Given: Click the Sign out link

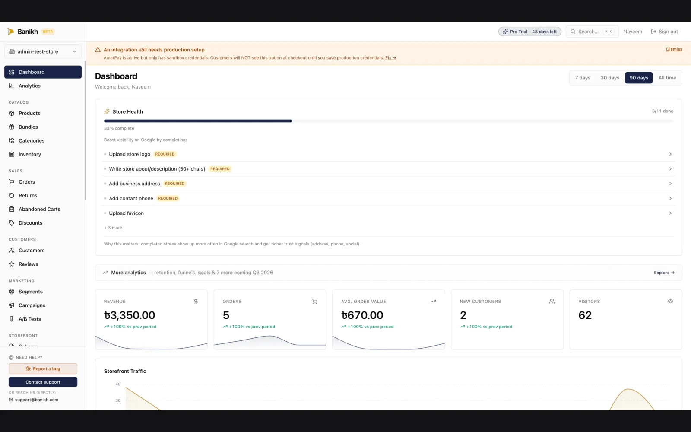Looking at the screenshot, I should tap(664, 32).
